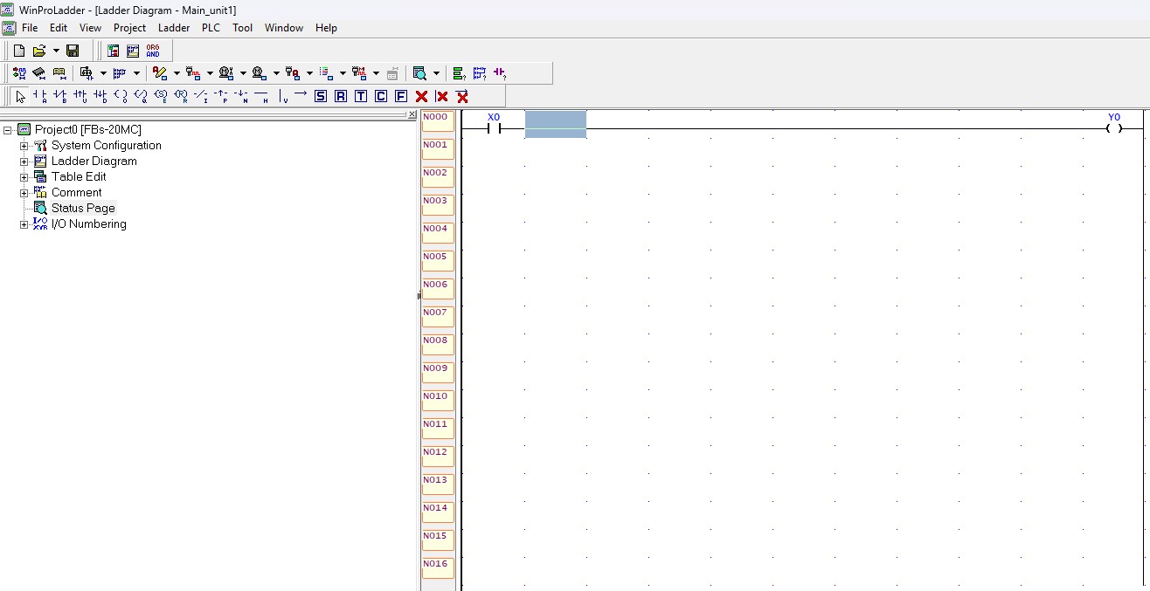Select the falling differential N tool
Viewport: 1150px width, 591px height.
pyautogui.click(x=241, y=96)
